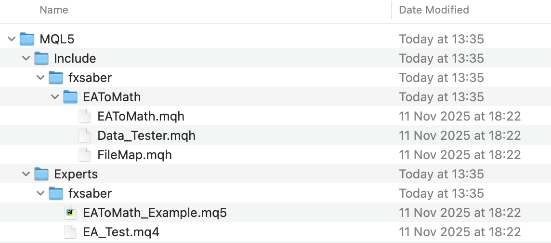The width and height of the screenshot is (551, 243).
Task: Click the EAToMath folder icon
Action: point(70,97)
